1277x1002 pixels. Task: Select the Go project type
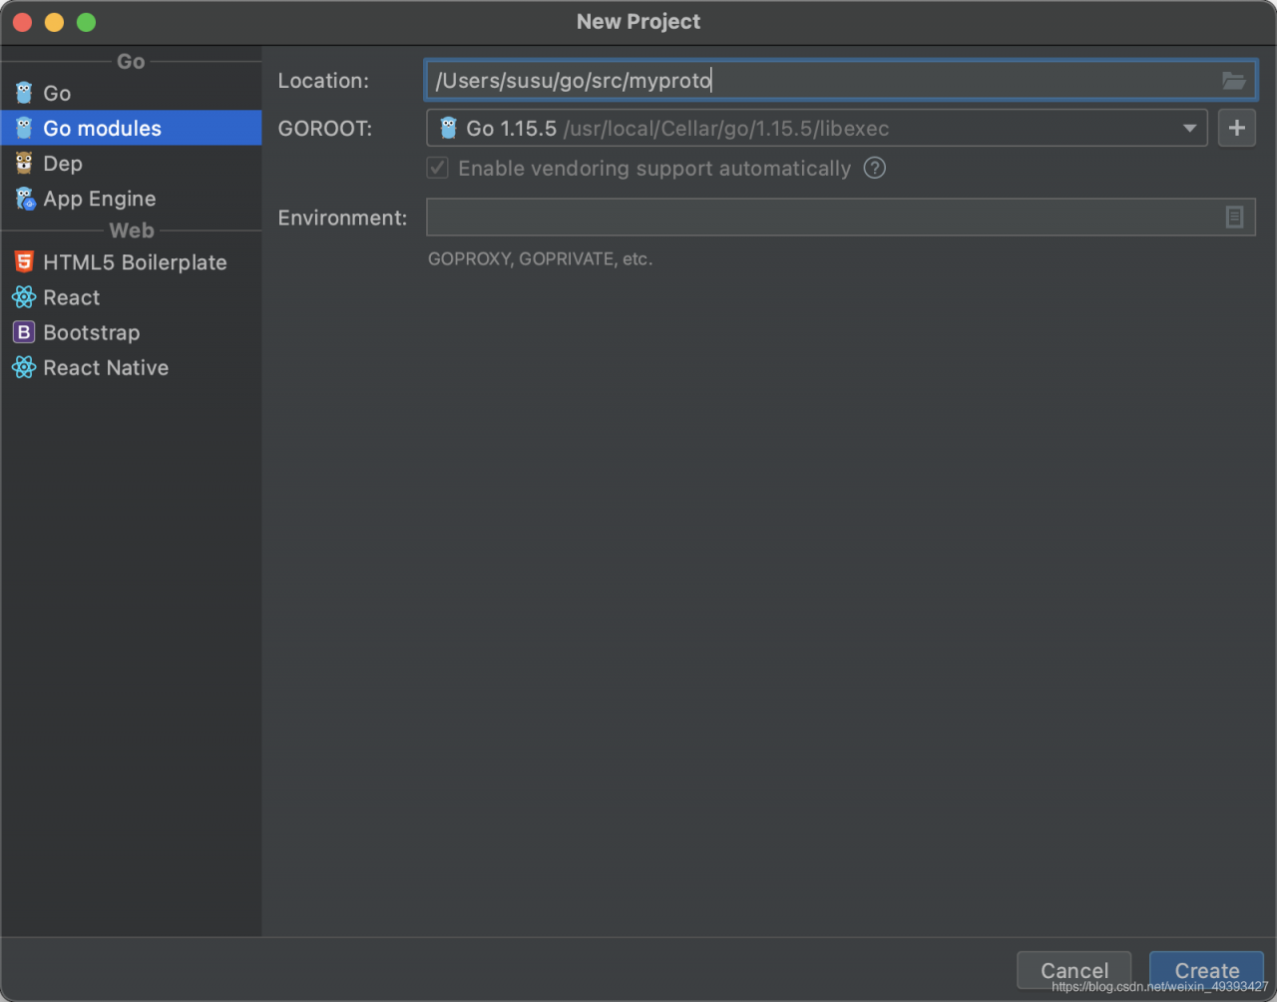click(131, 93)
